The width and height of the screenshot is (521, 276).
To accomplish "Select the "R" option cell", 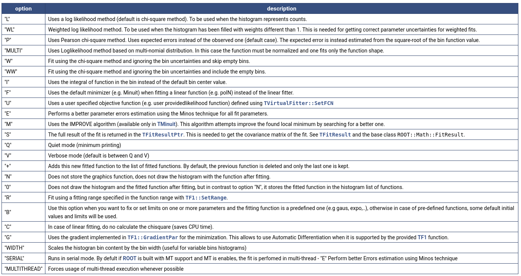I will pyautogui.click(x=24, y=198).
